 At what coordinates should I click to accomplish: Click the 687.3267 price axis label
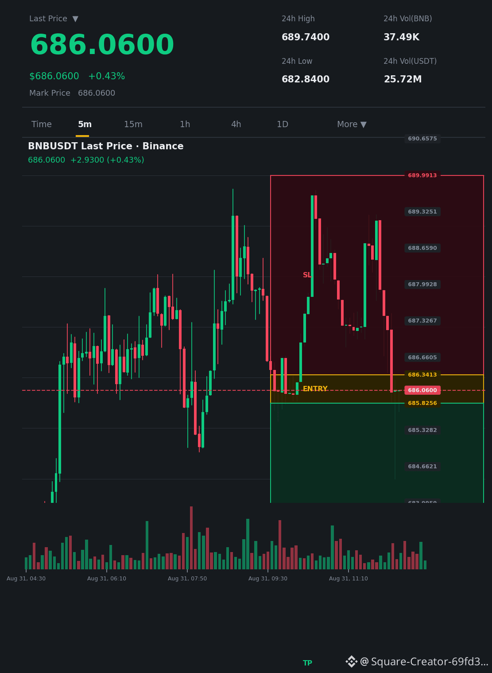click(422, 321)
